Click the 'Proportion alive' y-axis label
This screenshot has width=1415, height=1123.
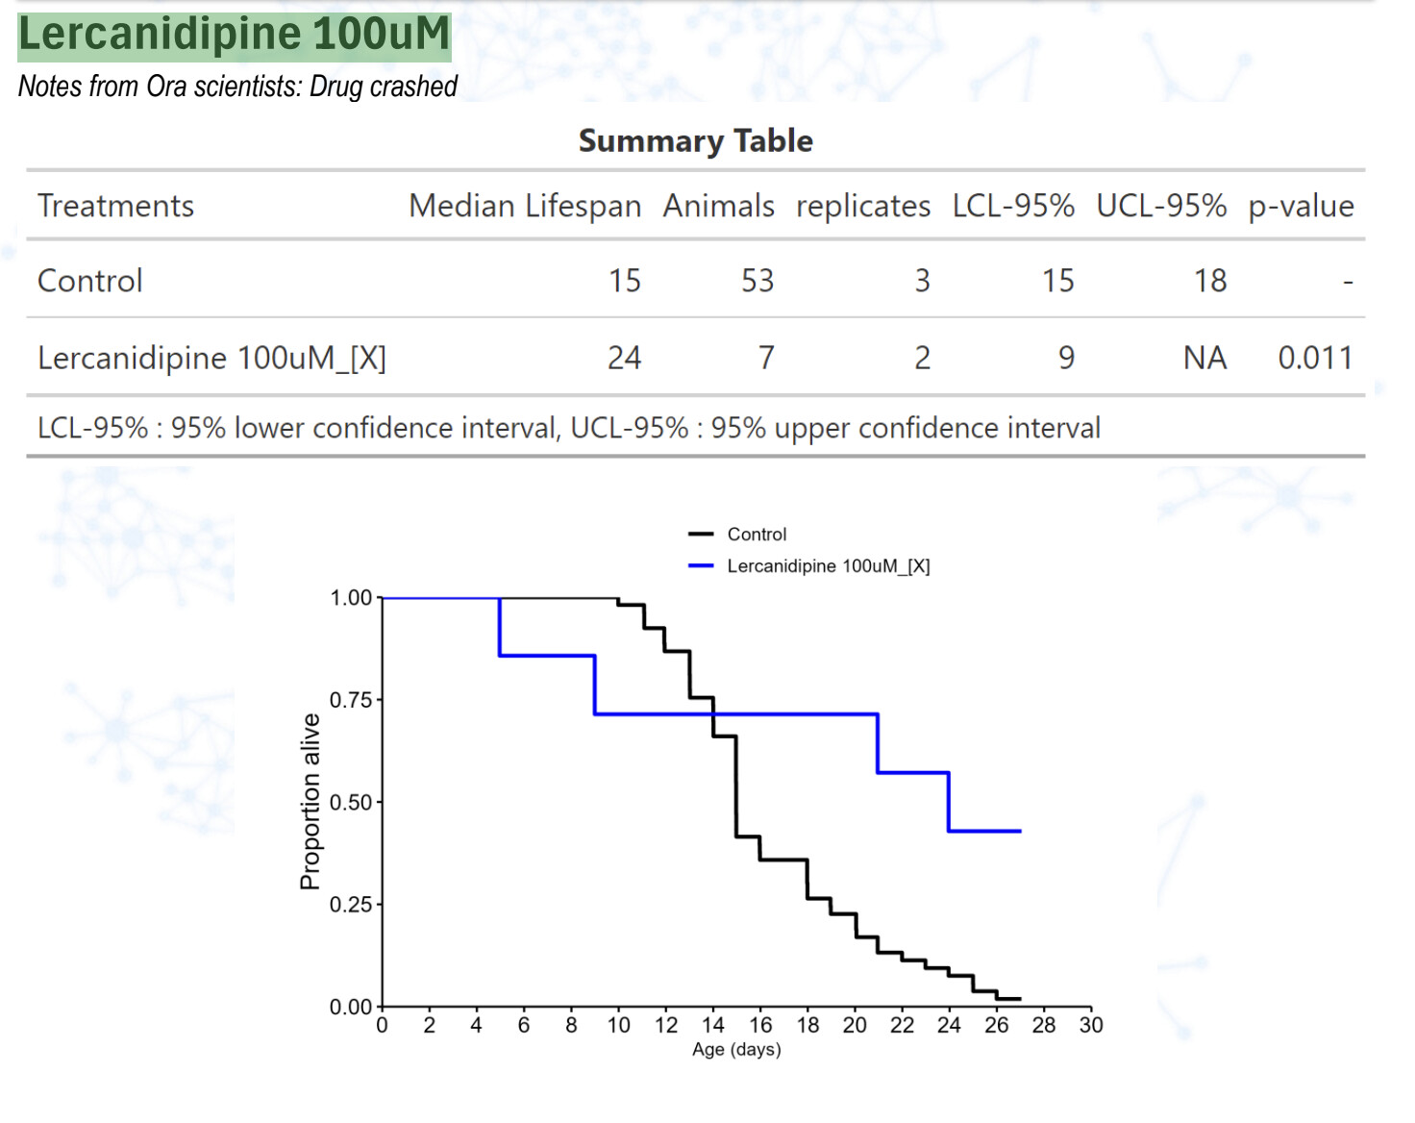tap(310, 801)
